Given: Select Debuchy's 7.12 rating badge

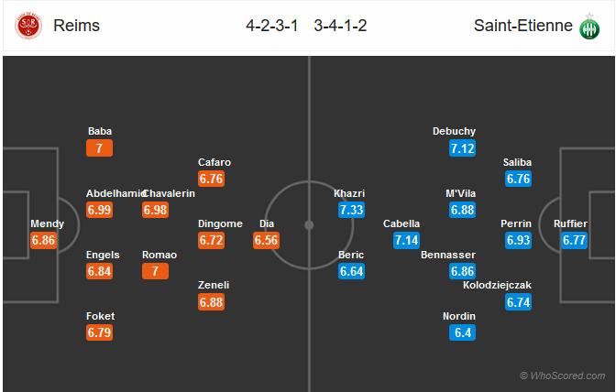Looking at the screenshot, I should (462, 148).
